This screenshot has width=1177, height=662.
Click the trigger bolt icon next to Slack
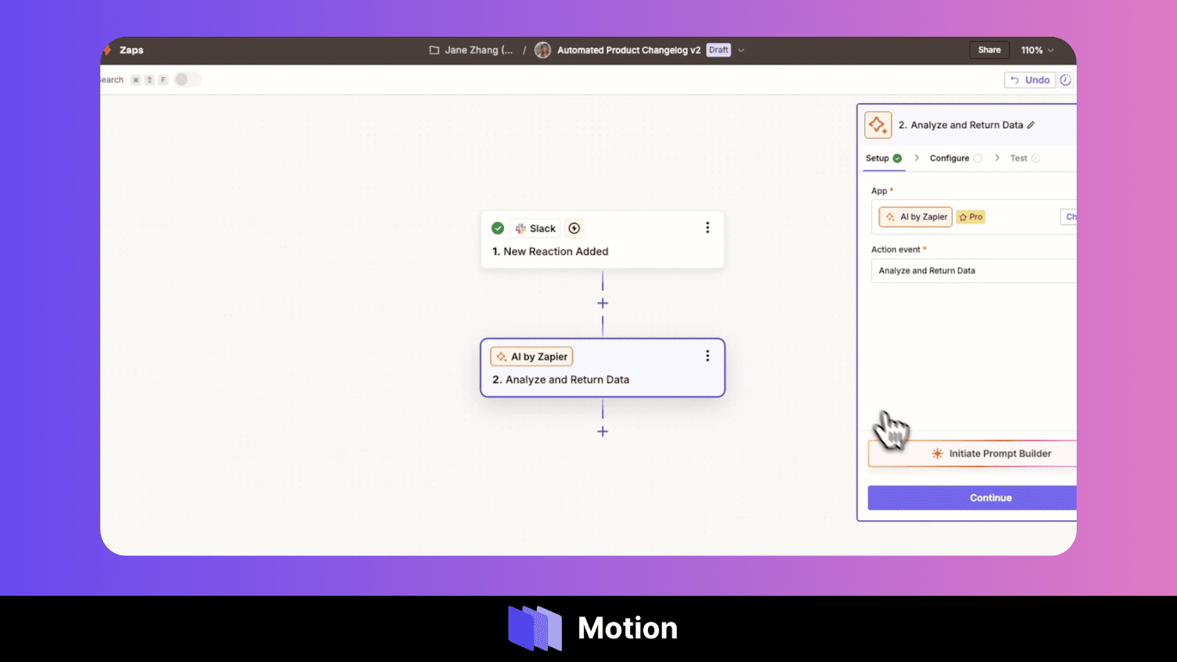(x=575, y=228)
